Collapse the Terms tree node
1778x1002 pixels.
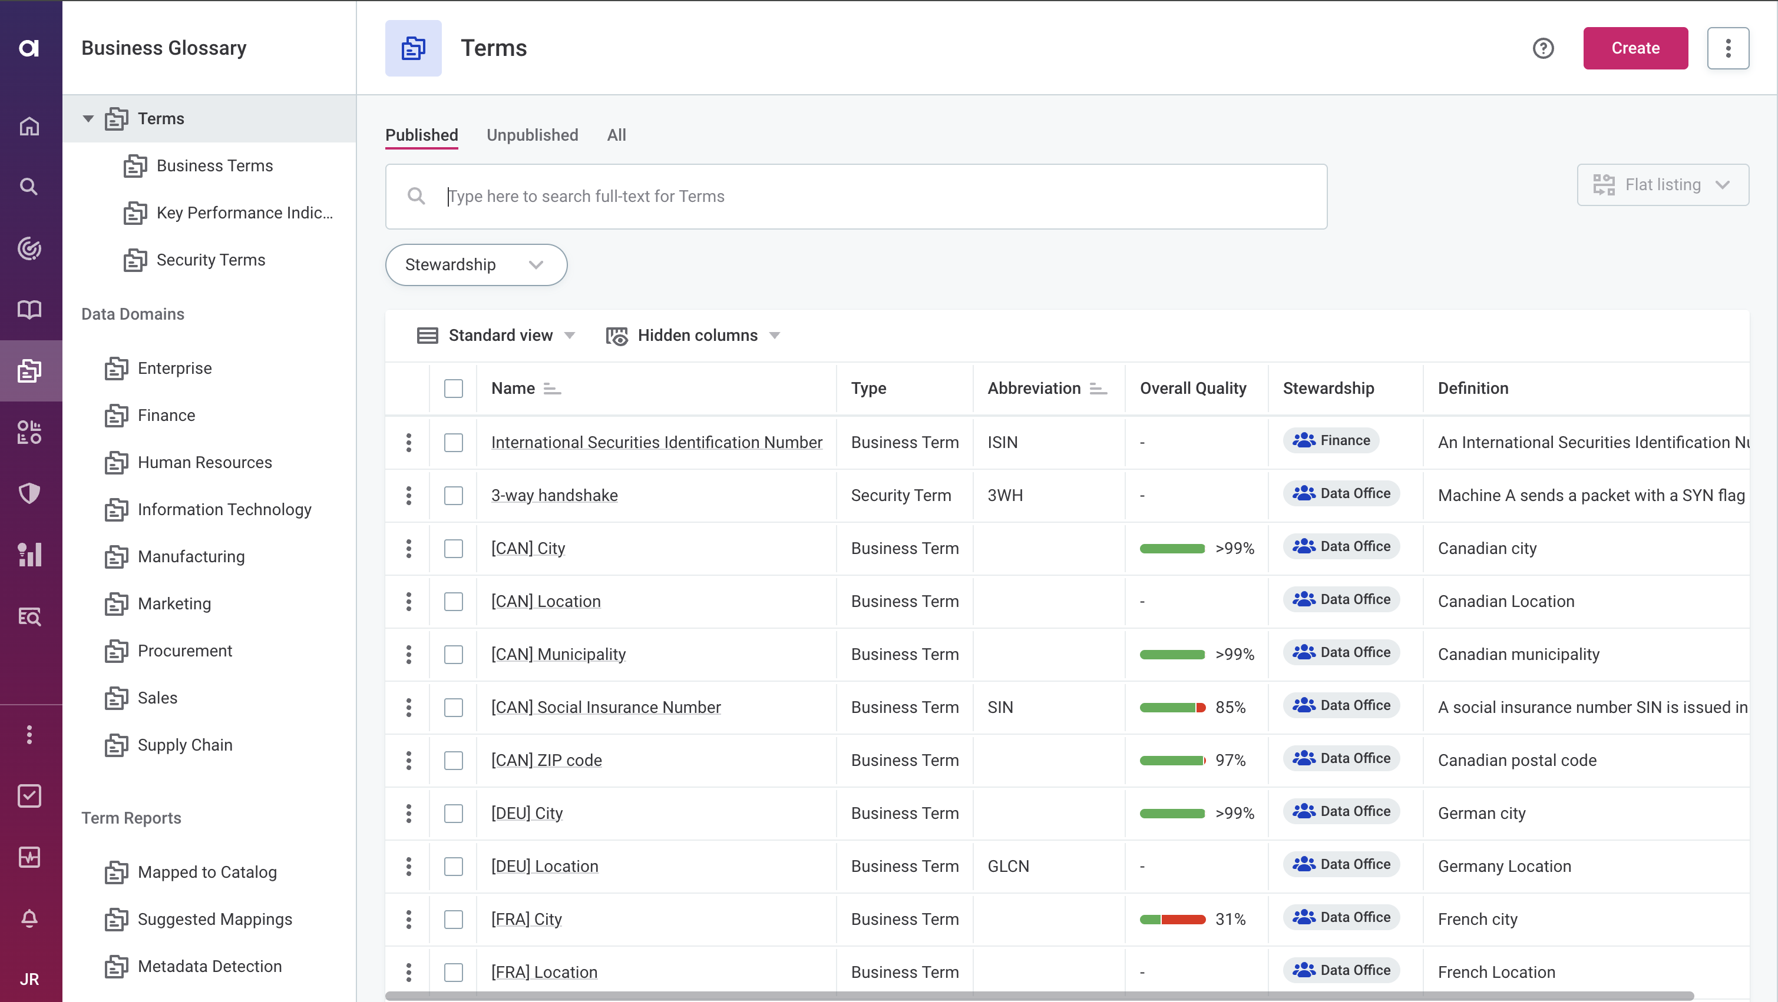(88, 118)
